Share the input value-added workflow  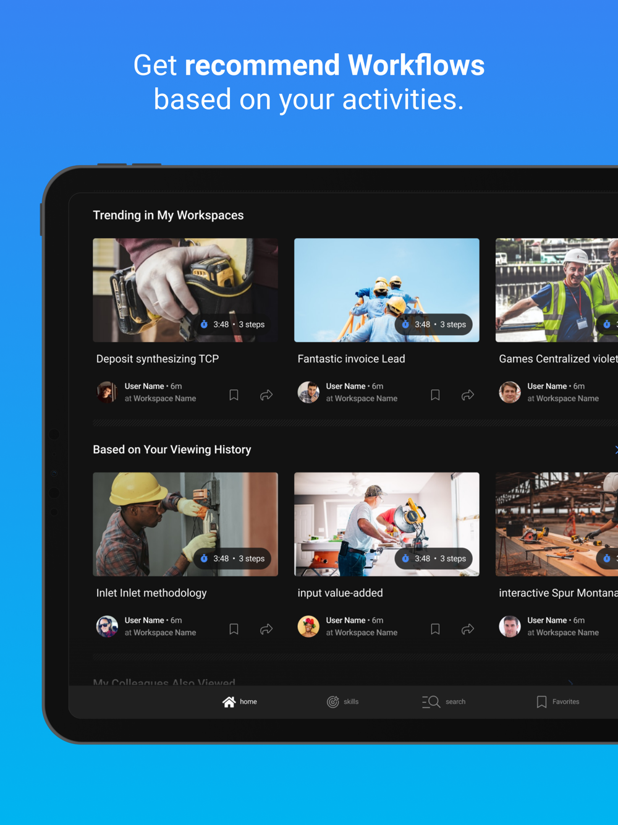(x=468, y=629)
